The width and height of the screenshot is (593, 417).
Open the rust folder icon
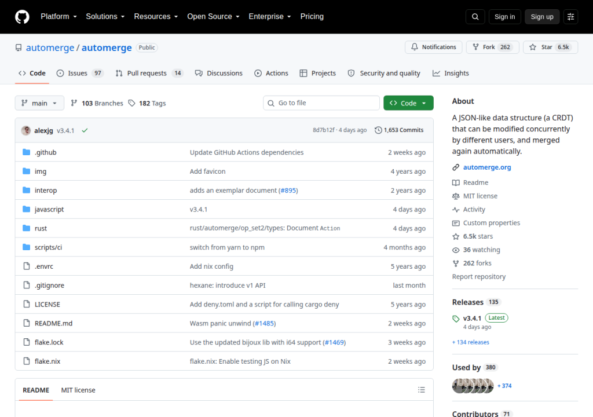click(x=27, y=228)
